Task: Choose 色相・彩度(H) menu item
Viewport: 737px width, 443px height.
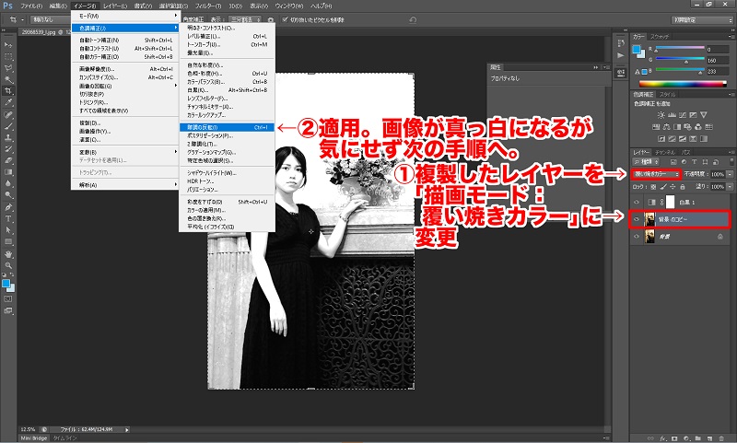Action: [x=227, y=74]
